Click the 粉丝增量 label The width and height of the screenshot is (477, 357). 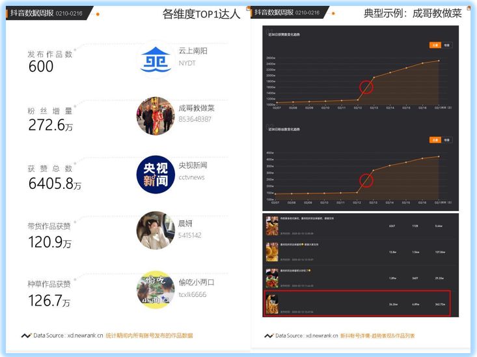pyautogui.click(x=50, y=111)
